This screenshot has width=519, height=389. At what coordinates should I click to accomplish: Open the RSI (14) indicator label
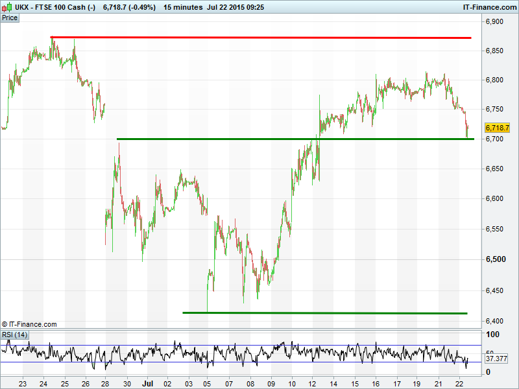tap(15, 335)
